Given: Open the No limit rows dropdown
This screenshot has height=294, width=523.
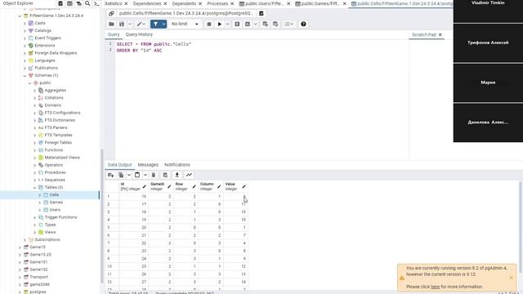Looking at the screenshot, I should [x=185, y=24].
